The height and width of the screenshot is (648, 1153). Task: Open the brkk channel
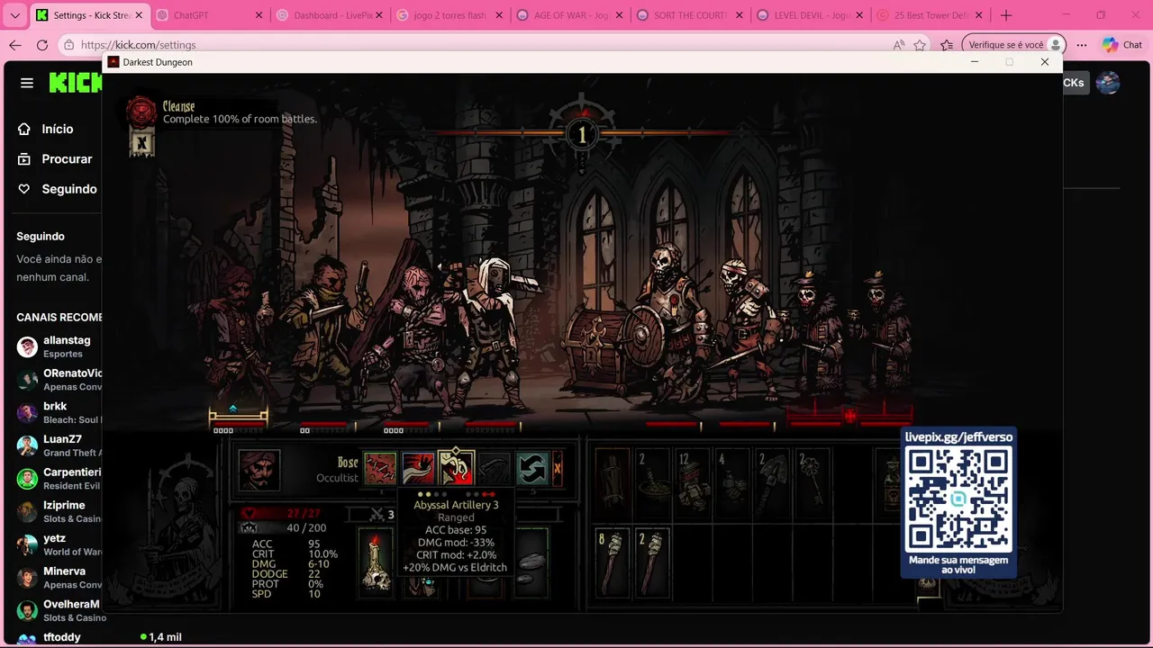click(59, 412)
